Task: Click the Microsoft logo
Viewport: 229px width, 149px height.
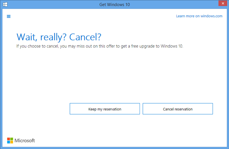Action: pos(21,141)
